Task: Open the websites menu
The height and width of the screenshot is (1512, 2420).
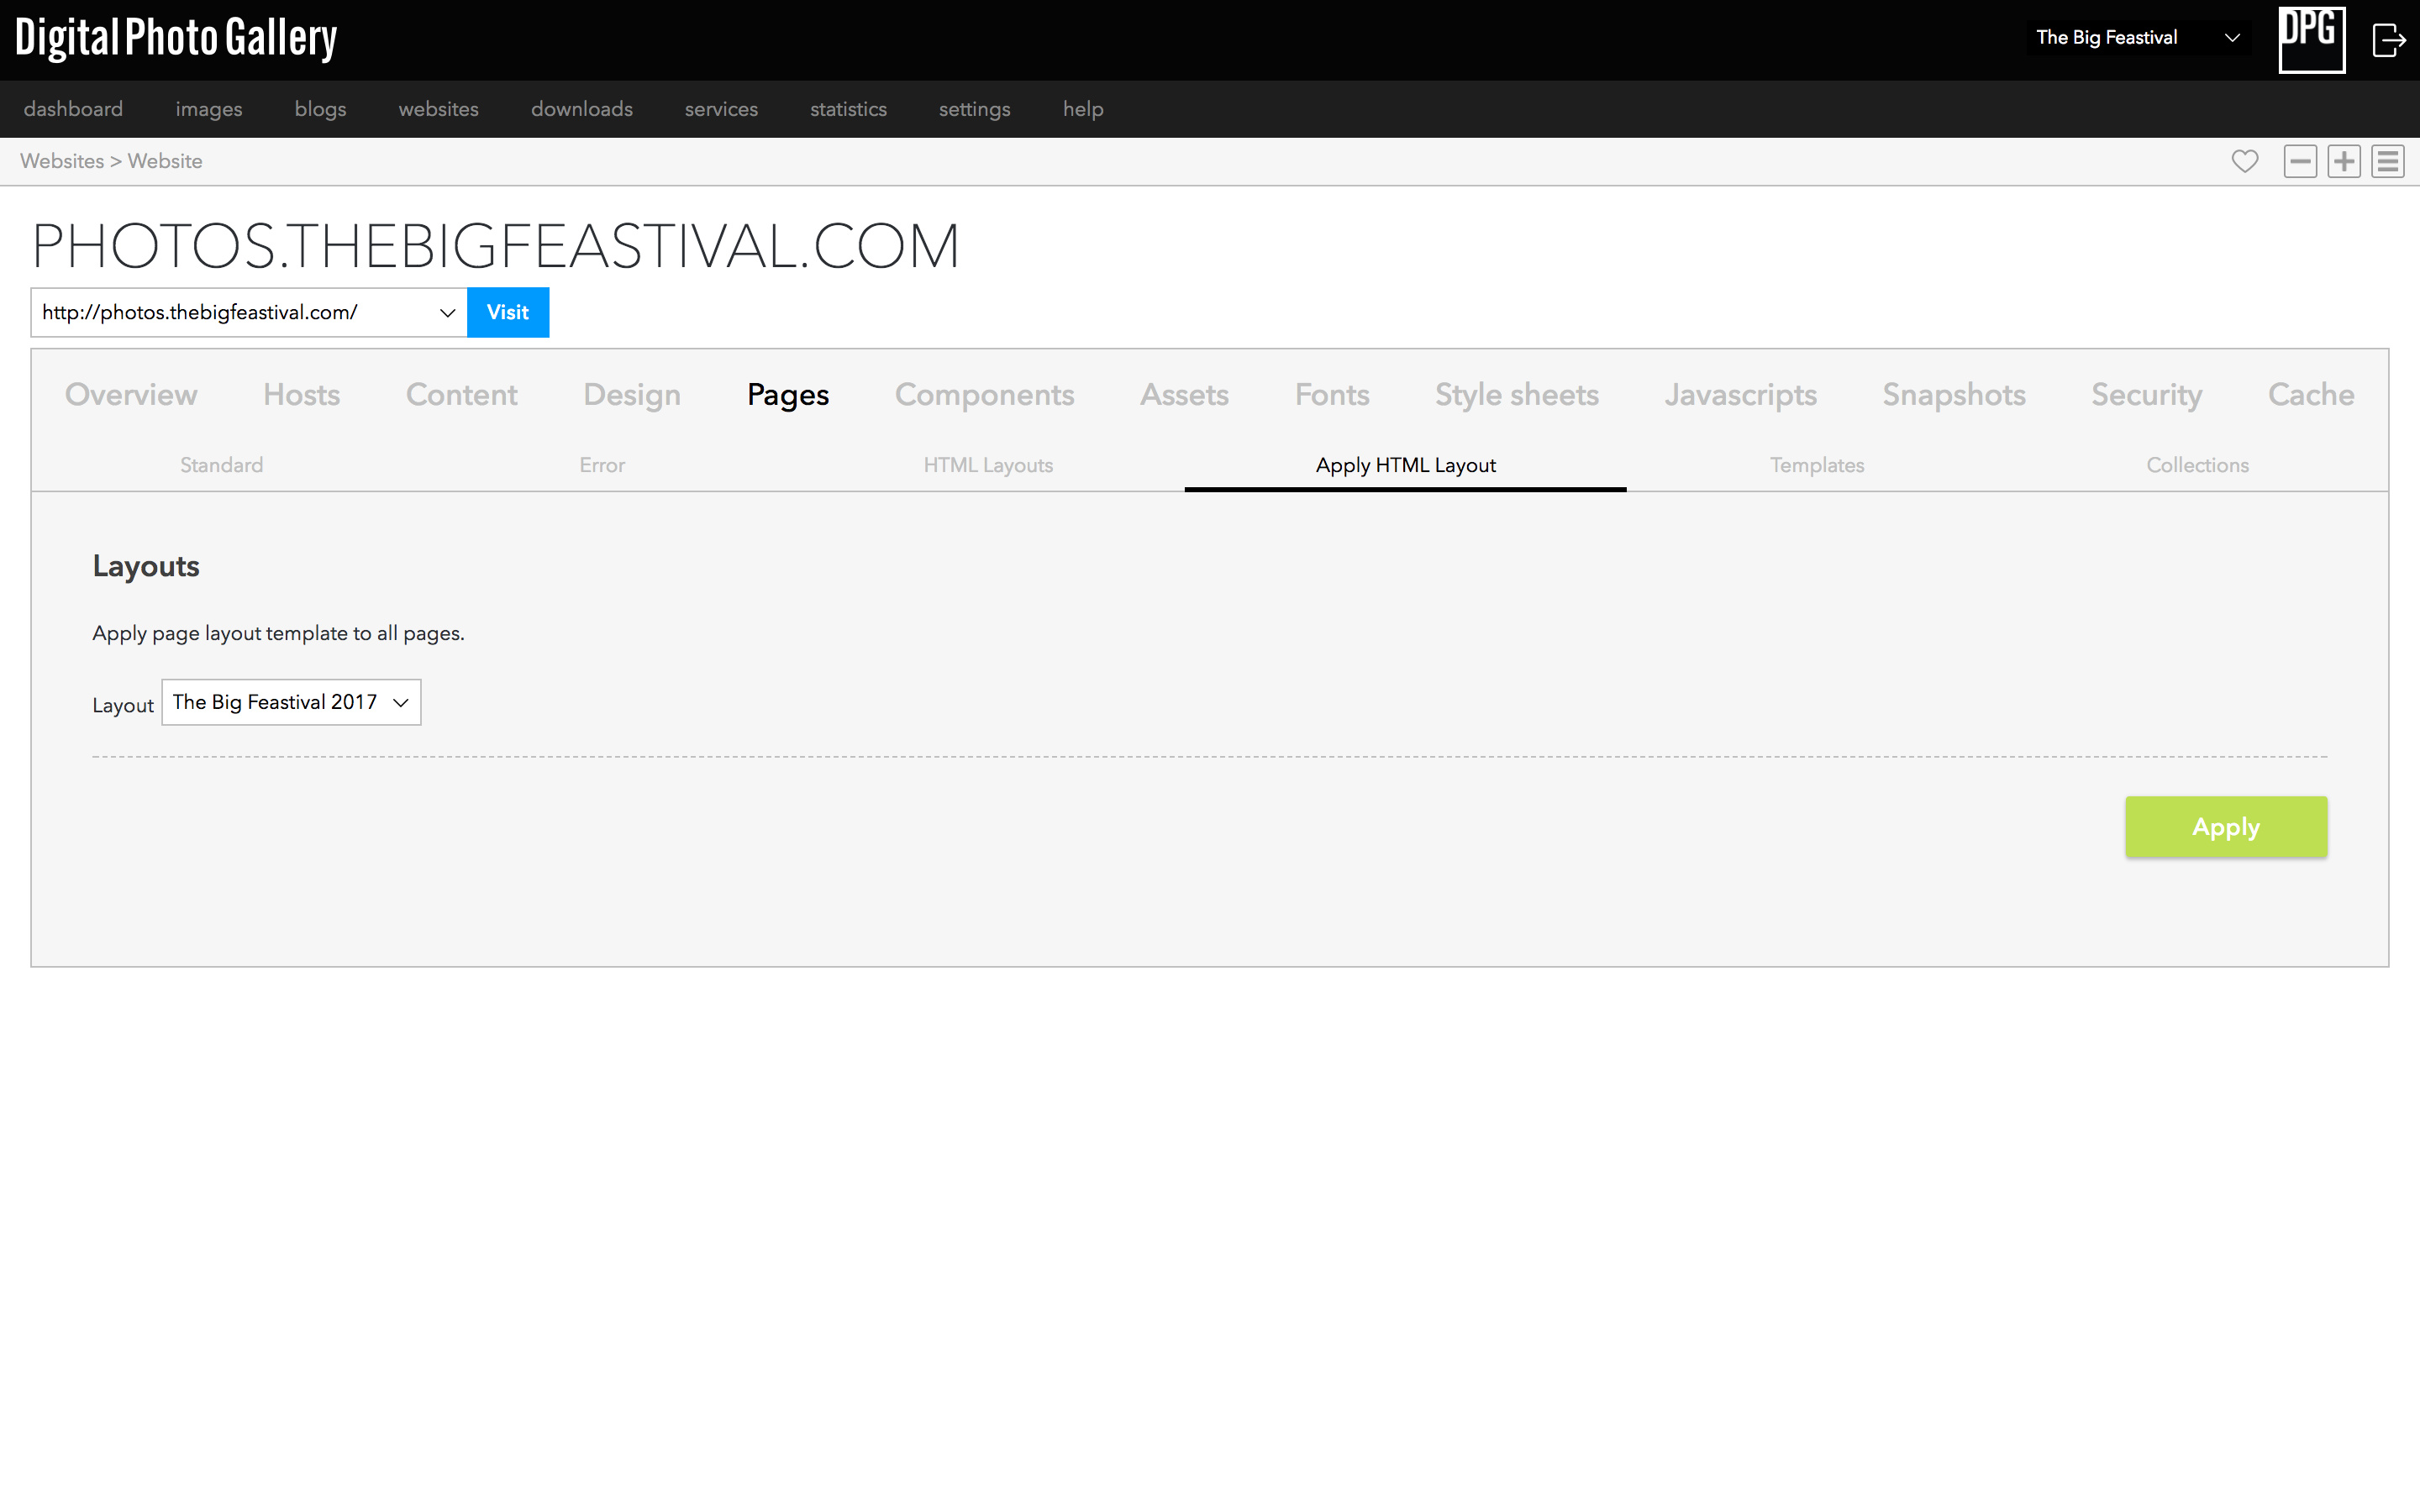Action: 438,109
